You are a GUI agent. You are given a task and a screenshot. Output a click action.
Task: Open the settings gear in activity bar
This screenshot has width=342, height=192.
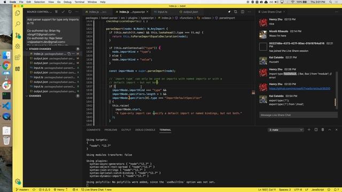coord(18,181)
